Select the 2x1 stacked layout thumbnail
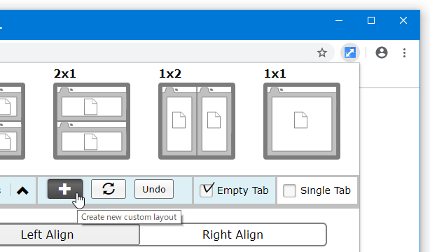The image size is (430, 252). (92, 121)
